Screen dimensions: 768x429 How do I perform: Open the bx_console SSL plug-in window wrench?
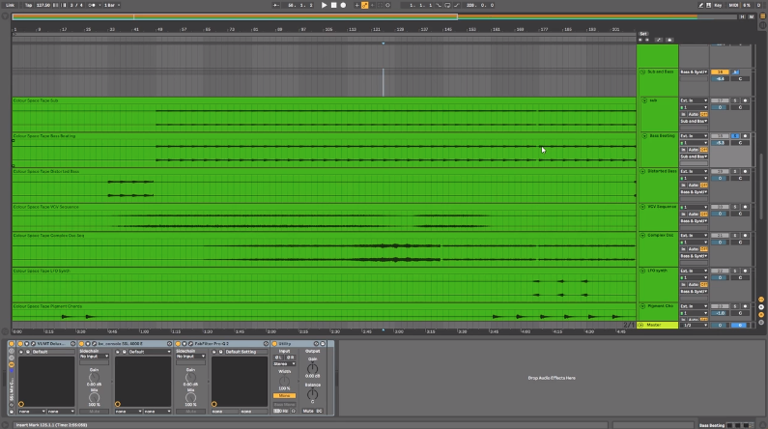point(94,344)
